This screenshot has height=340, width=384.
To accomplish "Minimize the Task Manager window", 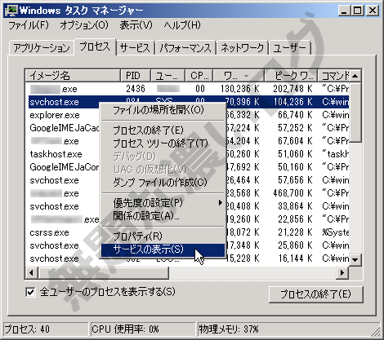I will (x=344, y=11).
